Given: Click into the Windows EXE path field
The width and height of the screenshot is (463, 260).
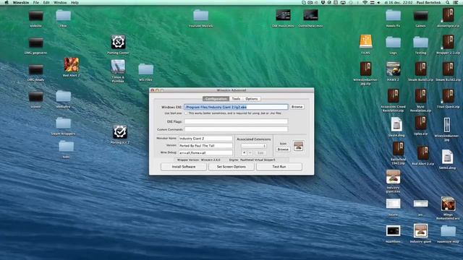Looking at the screenshot, I should 236,107.
